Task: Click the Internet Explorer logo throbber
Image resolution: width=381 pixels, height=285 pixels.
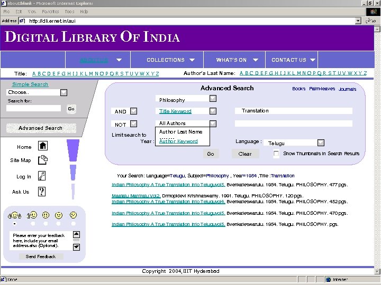Action: (373, 12)
